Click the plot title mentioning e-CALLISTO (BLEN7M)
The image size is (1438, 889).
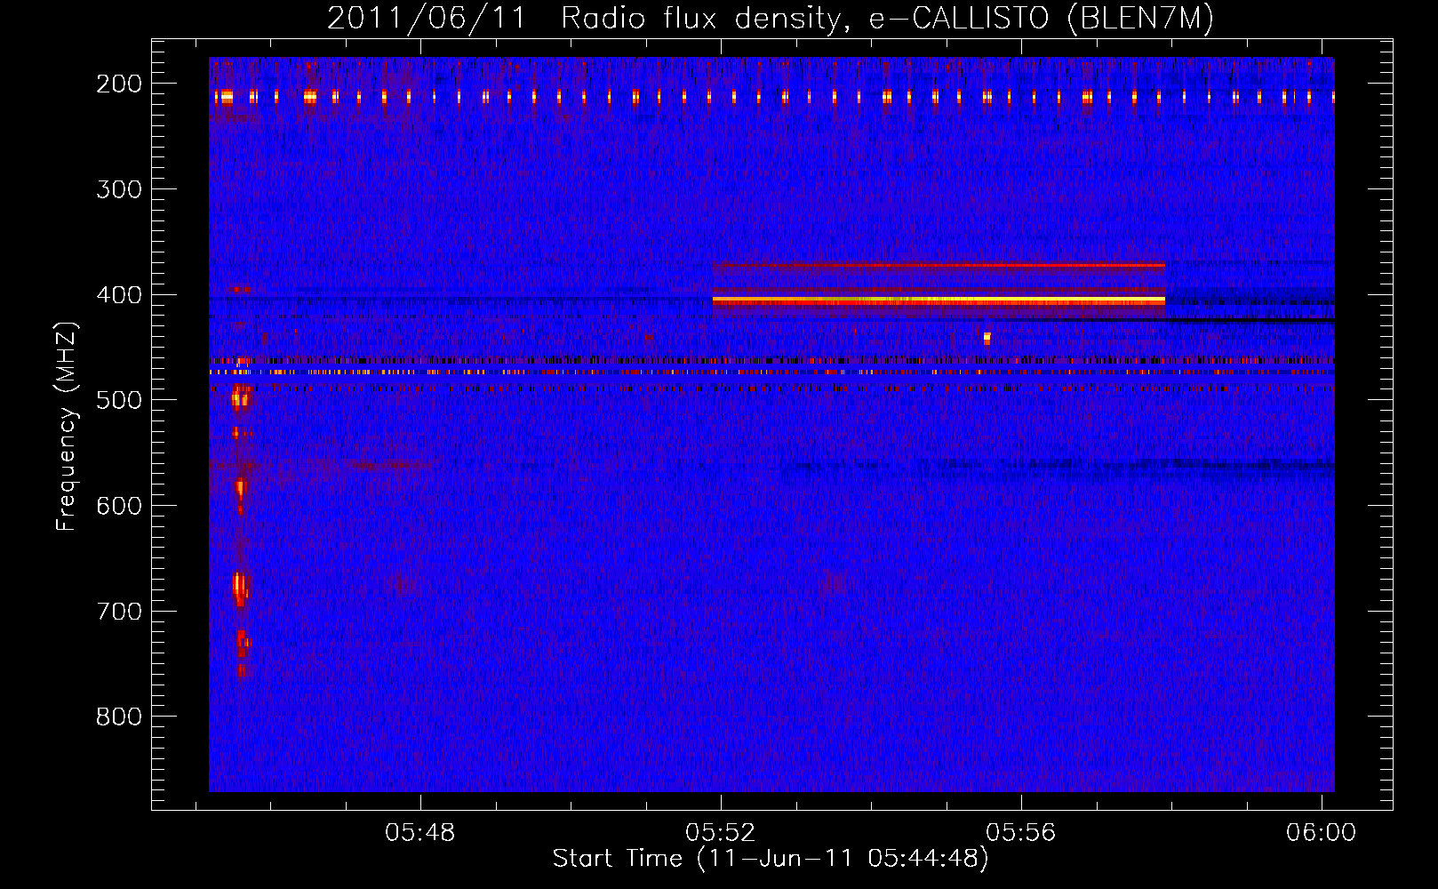(x=771, y=18)
